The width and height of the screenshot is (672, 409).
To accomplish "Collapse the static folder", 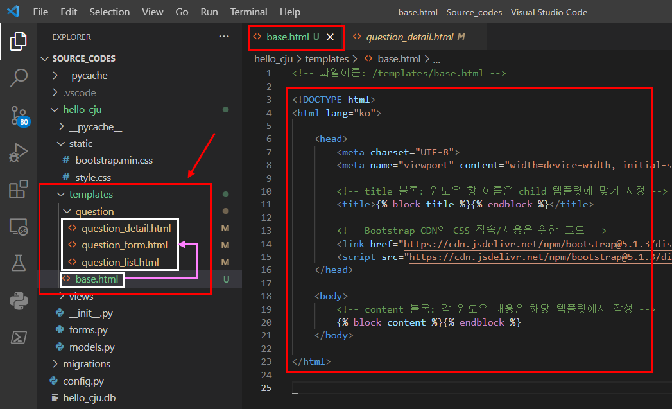I will click(61, 144).
